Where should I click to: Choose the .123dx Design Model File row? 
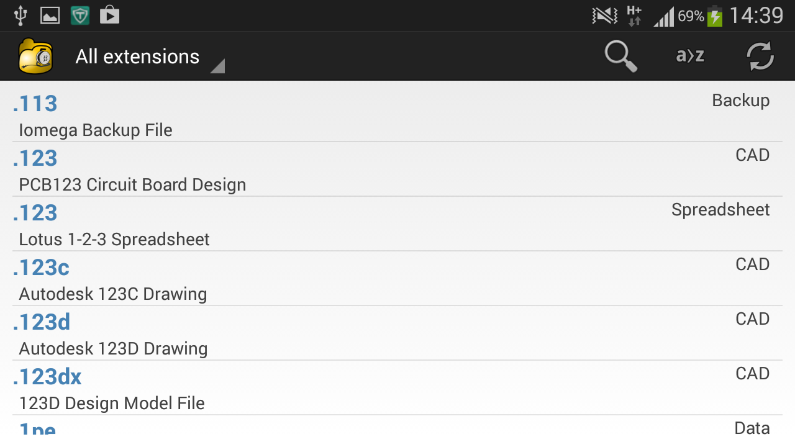click(397, 388)
